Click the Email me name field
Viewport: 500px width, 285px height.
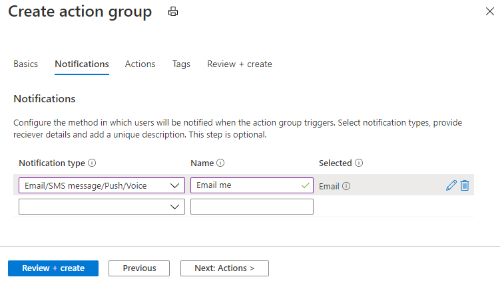coord(246,185)
